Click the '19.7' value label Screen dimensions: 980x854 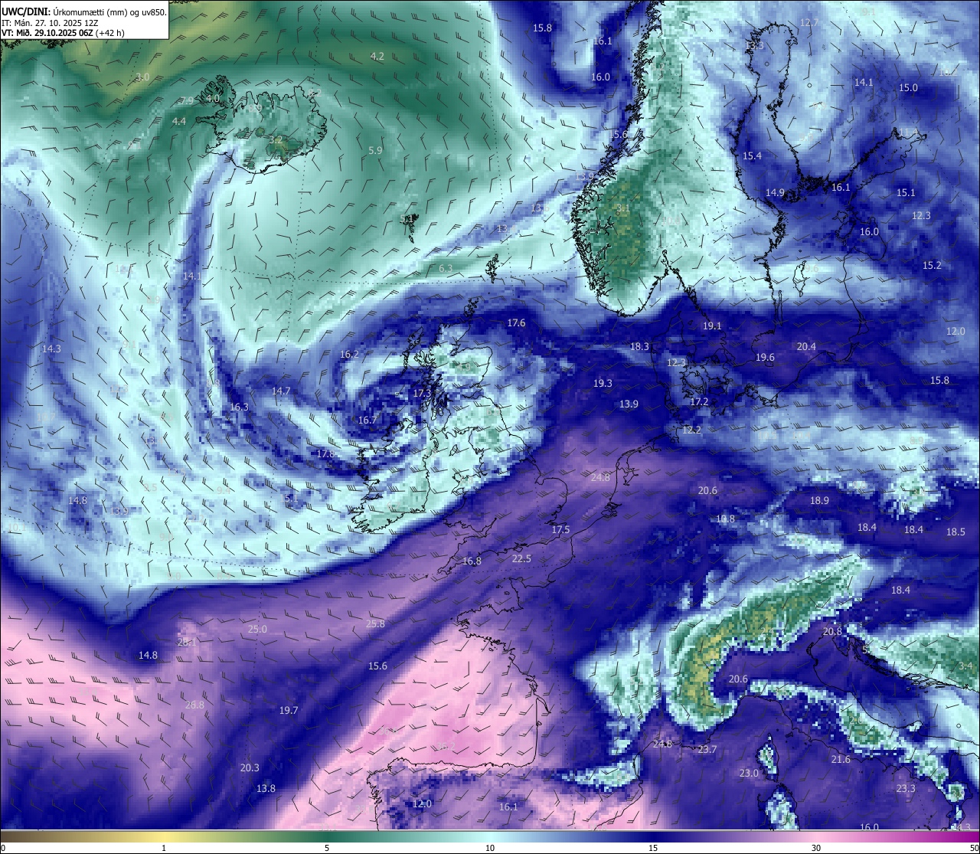(289, 711)
